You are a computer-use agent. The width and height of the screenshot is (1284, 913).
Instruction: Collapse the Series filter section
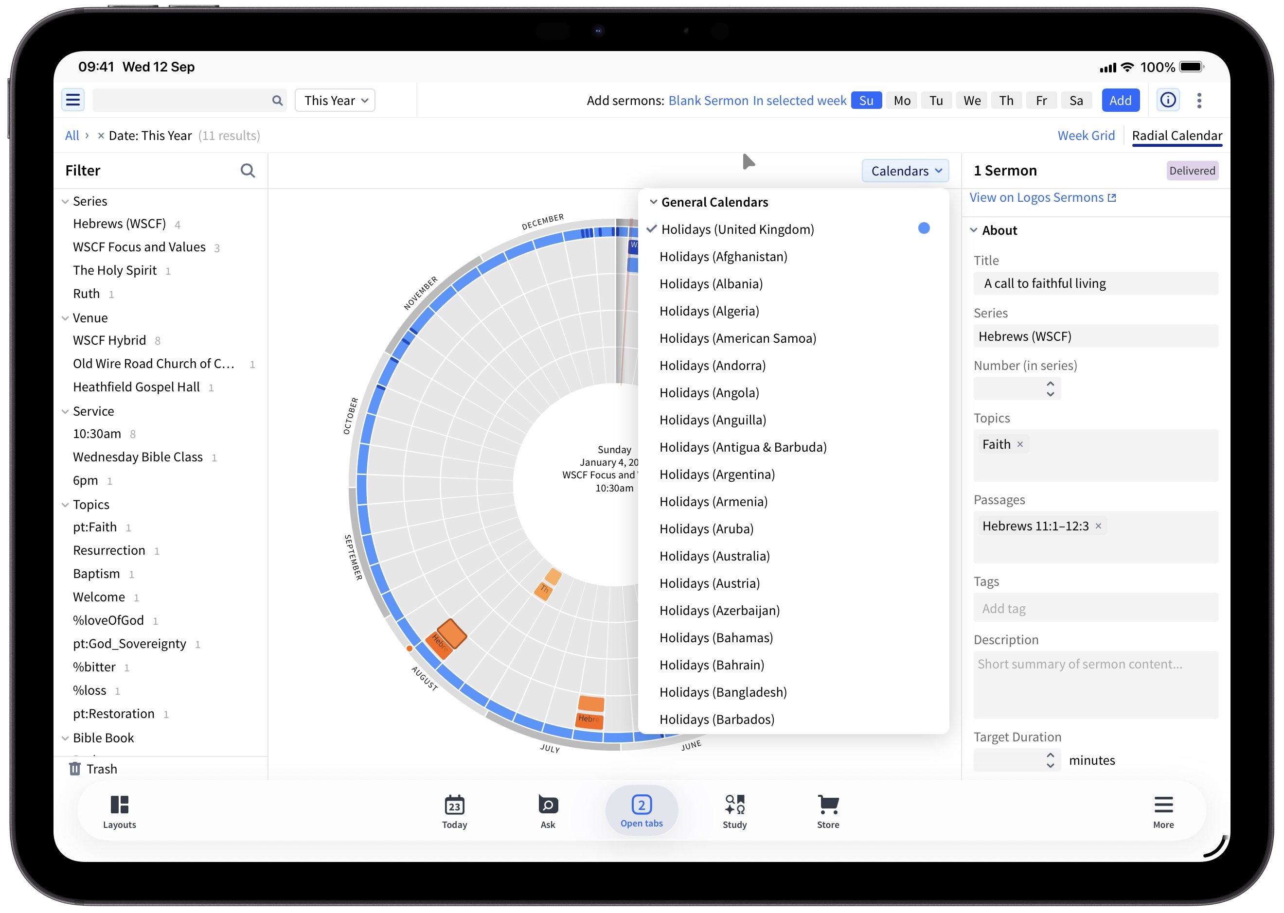click(65, 202)
